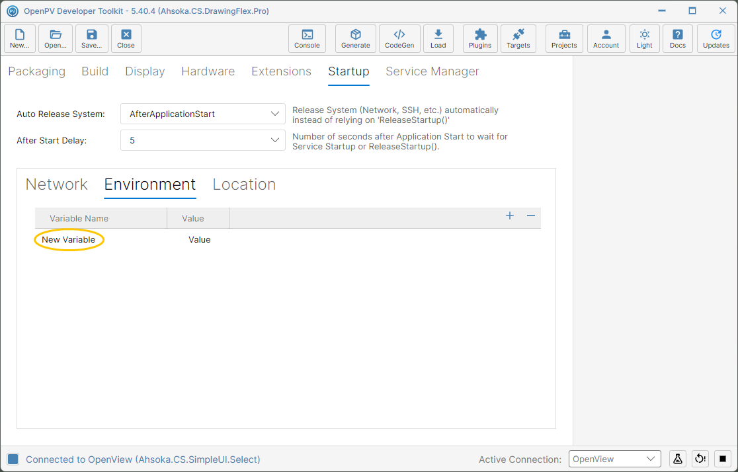Remove variable using the minus button
738x472 pixels.
(x=530, y=216)
